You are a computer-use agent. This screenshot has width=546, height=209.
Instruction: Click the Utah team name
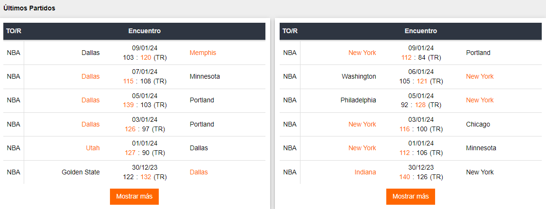(92, 148)
